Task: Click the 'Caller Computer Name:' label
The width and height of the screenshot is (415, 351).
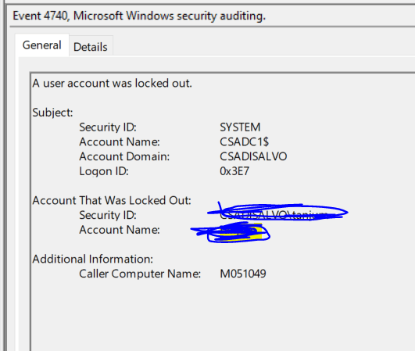Action: (x=140, y=274)
